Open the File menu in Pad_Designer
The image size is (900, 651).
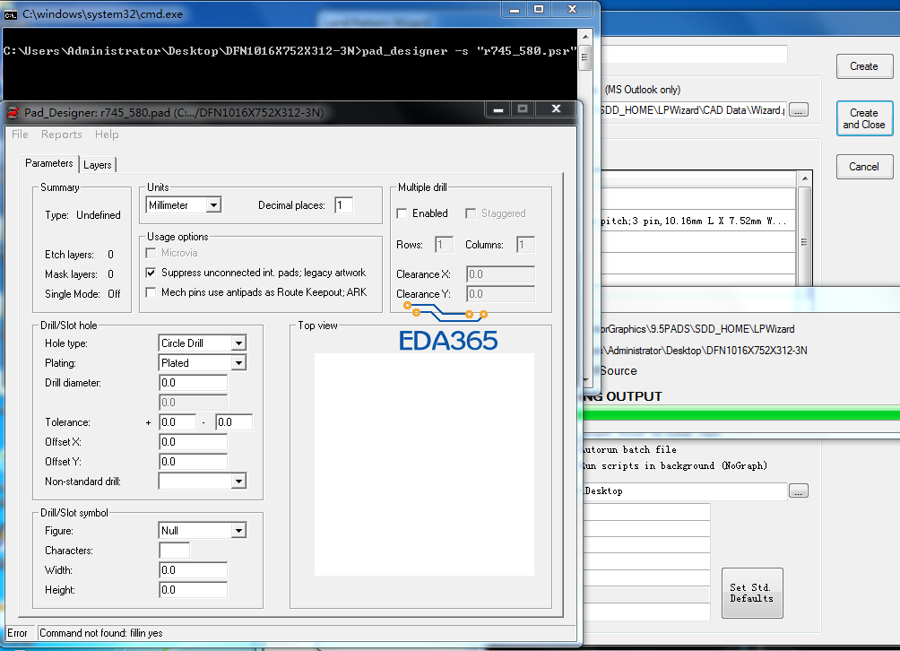pos(20,135)
